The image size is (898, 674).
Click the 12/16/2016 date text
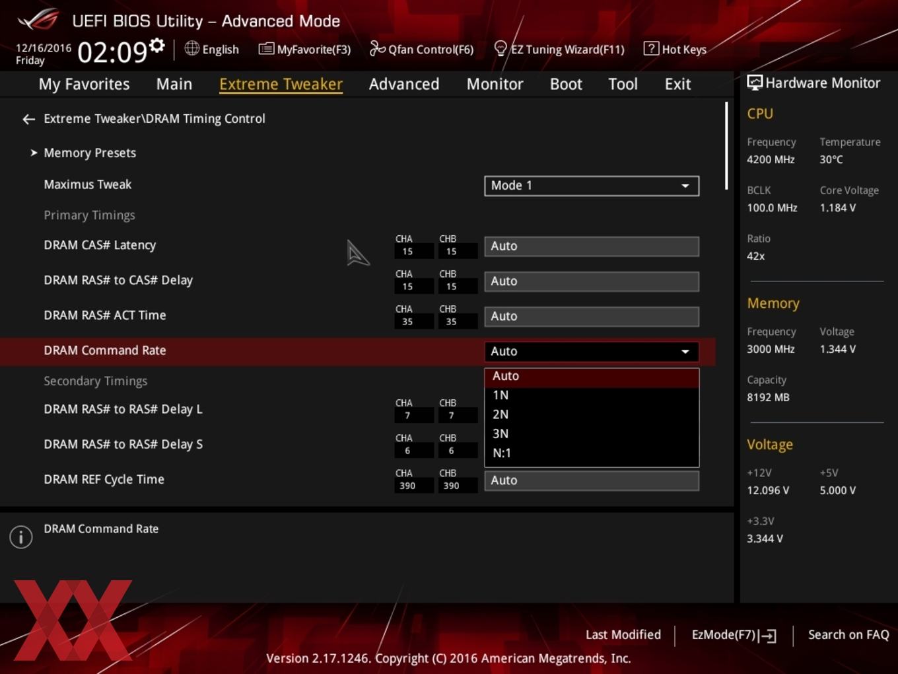click(x=44, y=48)
